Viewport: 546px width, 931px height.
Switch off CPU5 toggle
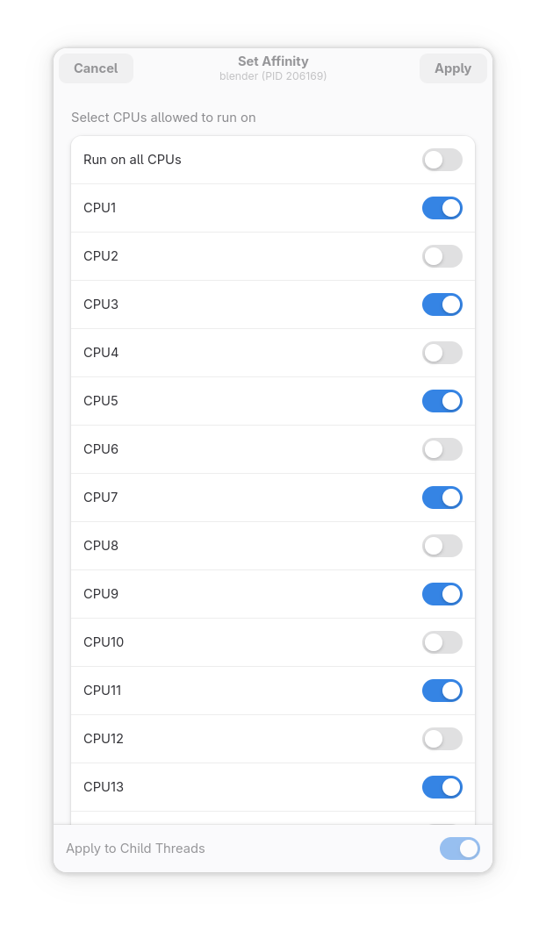coord(442,401)
